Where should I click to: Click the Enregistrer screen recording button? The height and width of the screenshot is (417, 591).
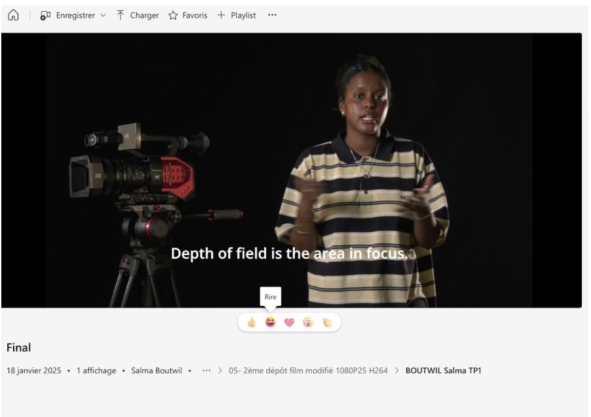coord(68,15)
